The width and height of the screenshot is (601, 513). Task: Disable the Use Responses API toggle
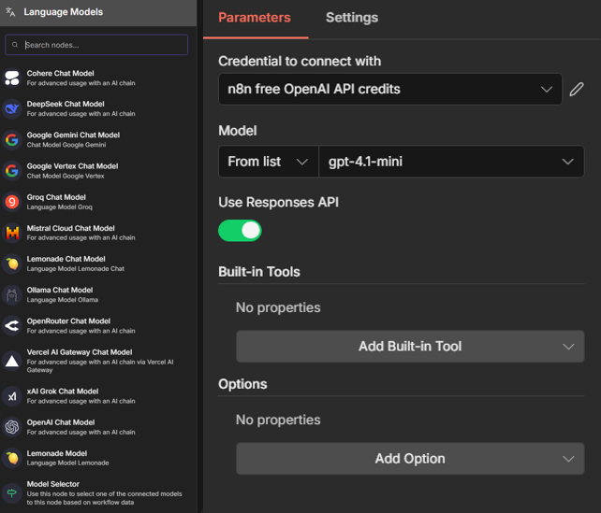pos(240,231)
